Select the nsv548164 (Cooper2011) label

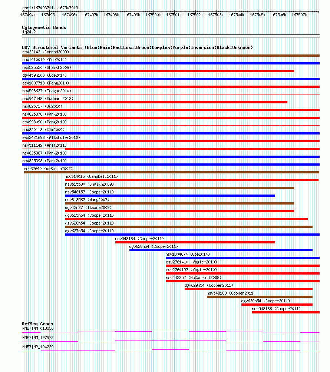(139, 239)
